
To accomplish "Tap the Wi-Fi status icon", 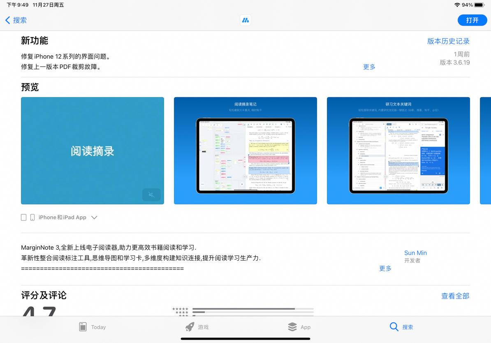I will (457, 5).
